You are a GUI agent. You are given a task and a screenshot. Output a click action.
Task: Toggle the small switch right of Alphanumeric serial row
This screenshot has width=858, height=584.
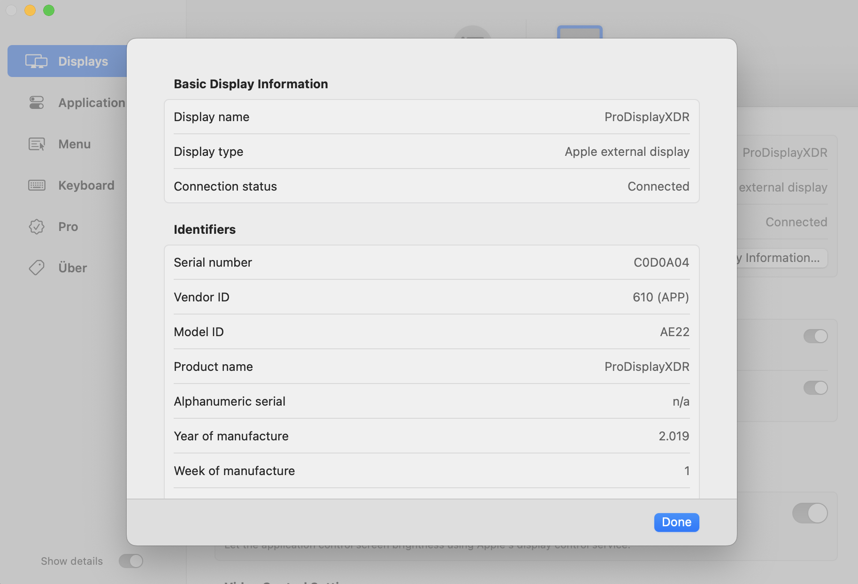(815, 388)
